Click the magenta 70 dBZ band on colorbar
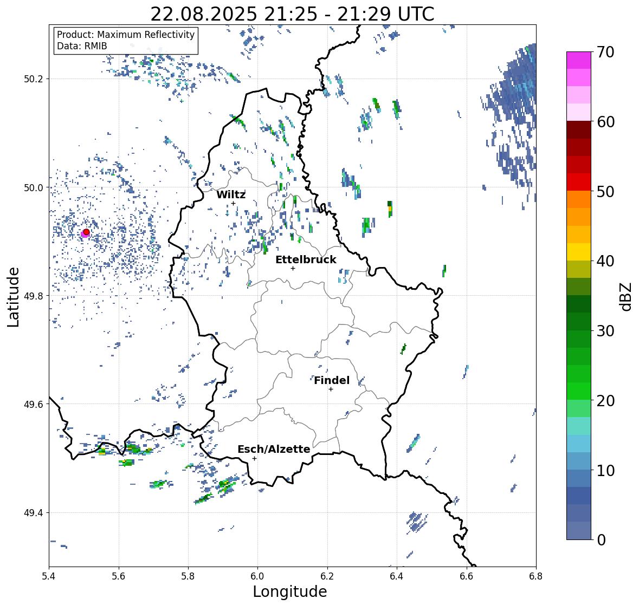639x605 pixels. [579, 60]
